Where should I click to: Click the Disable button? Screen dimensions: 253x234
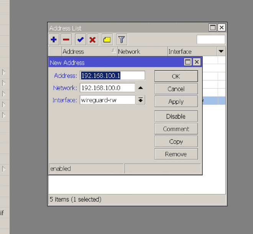tap(176, 116)
